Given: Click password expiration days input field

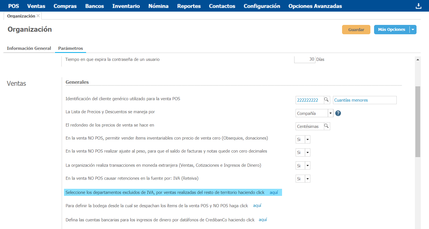Looking at the screenshot, I should point(305,59).
